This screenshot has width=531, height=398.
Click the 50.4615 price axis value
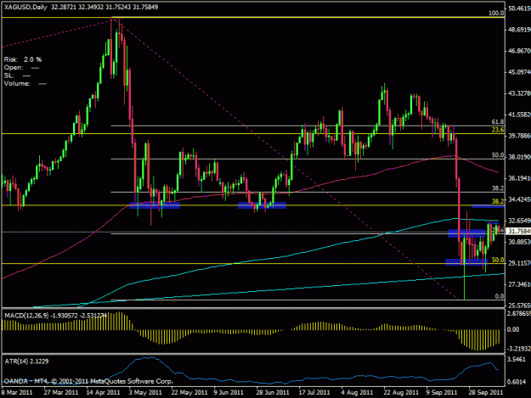point(519,8)
